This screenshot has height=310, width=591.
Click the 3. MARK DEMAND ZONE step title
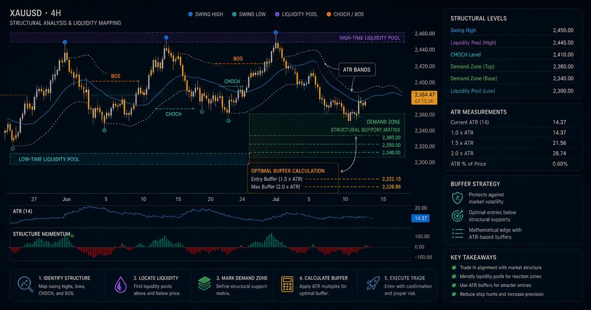[x=242, y=278]
